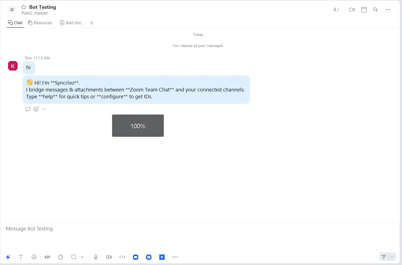Click the 'You cleared all past messages.' notice
This screenshot has width=402, height=265.
[198, 46]
